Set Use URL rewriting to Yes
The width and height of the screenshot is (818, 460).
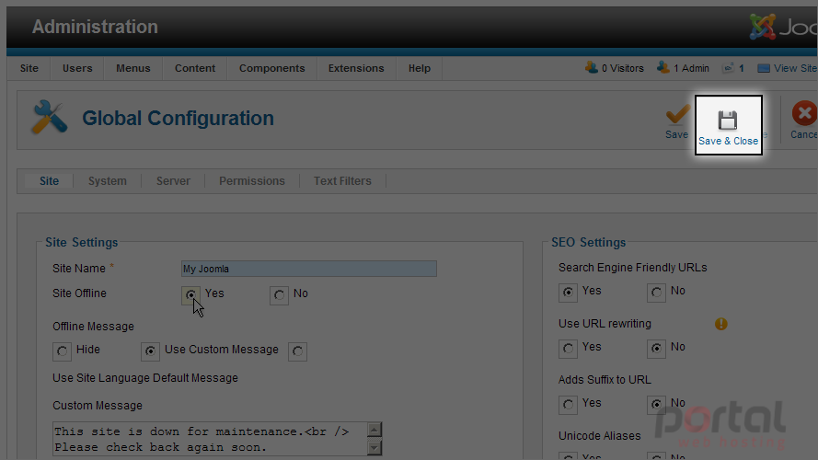tap(568, 349)
